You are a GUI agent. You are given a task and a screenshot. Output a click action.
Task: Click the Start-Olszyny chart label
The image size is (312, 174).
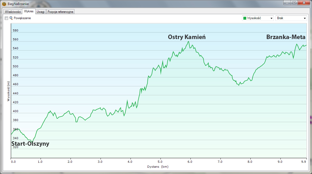pos(30,144)
